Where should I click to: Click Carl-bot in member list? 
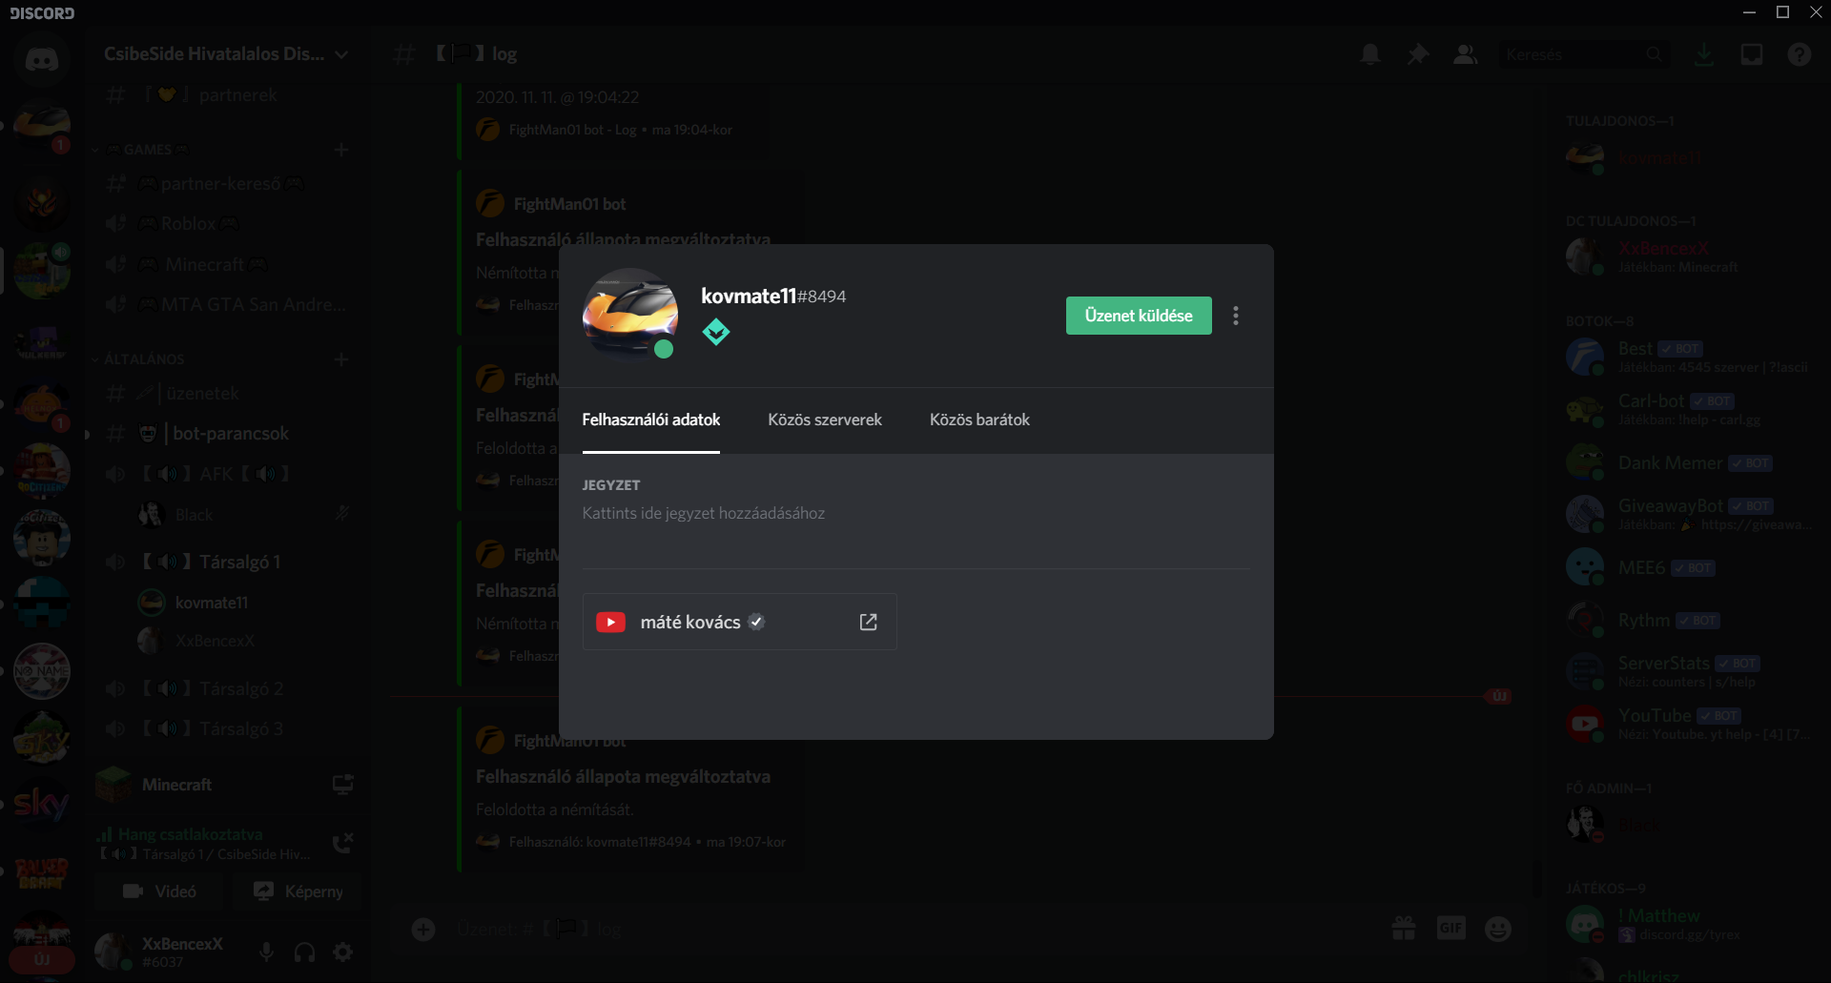[x=1690, y=409]
